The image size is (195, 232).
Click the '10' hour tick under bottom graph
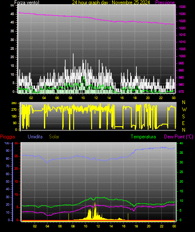tap(85, 226)
